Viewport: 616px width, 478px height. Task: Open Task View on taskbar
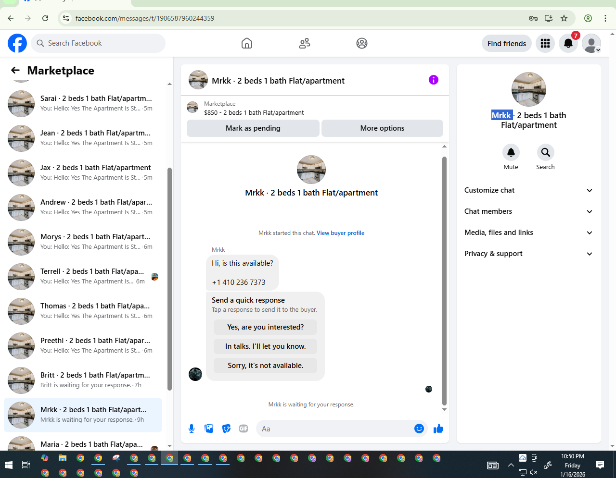coord(26,465)
